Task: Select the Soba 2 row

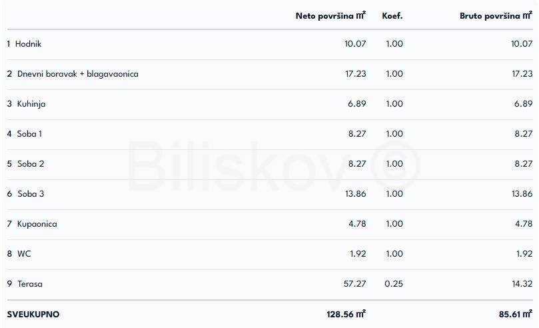Action: (x=30, y=164)
